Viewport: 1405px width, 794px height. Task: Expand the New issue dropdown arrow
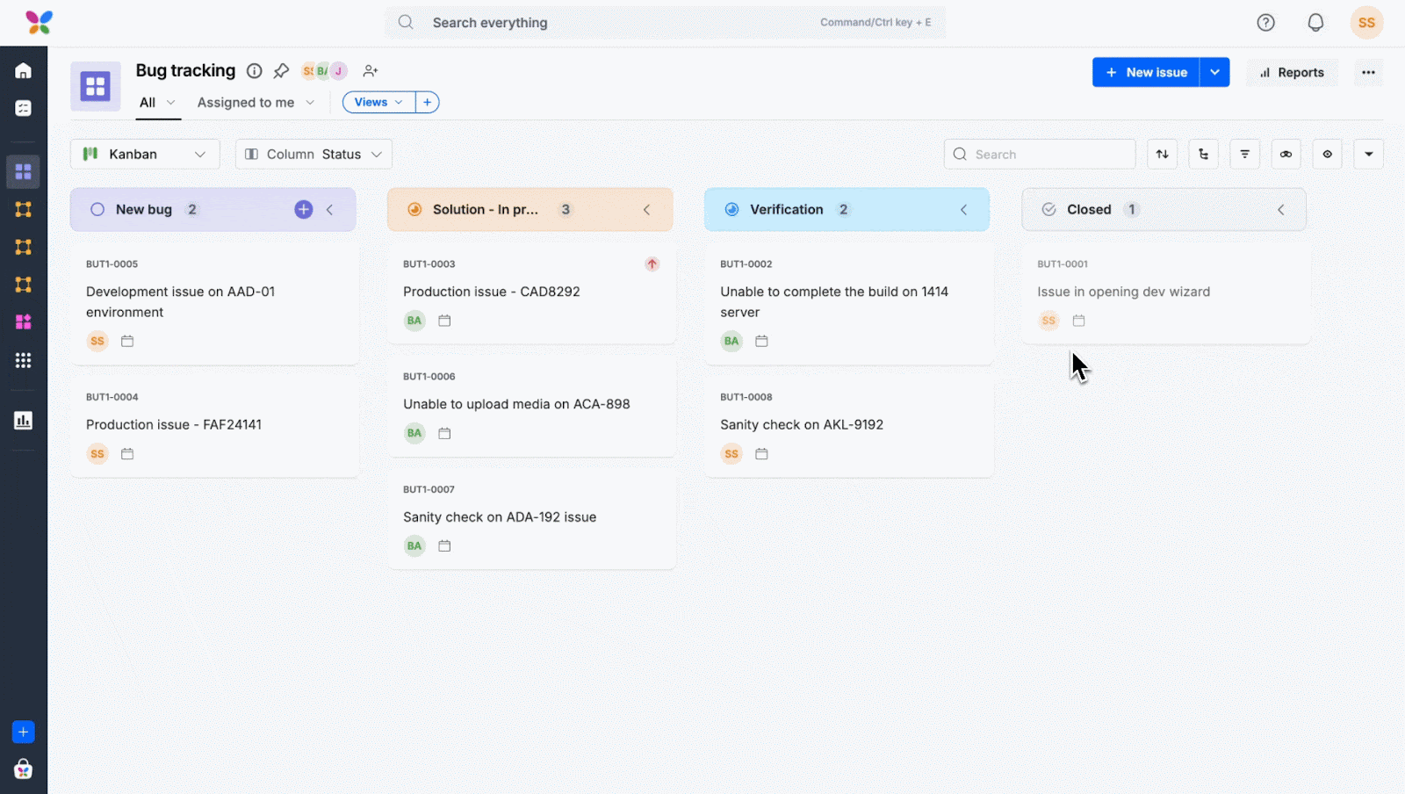point(1214,72)
